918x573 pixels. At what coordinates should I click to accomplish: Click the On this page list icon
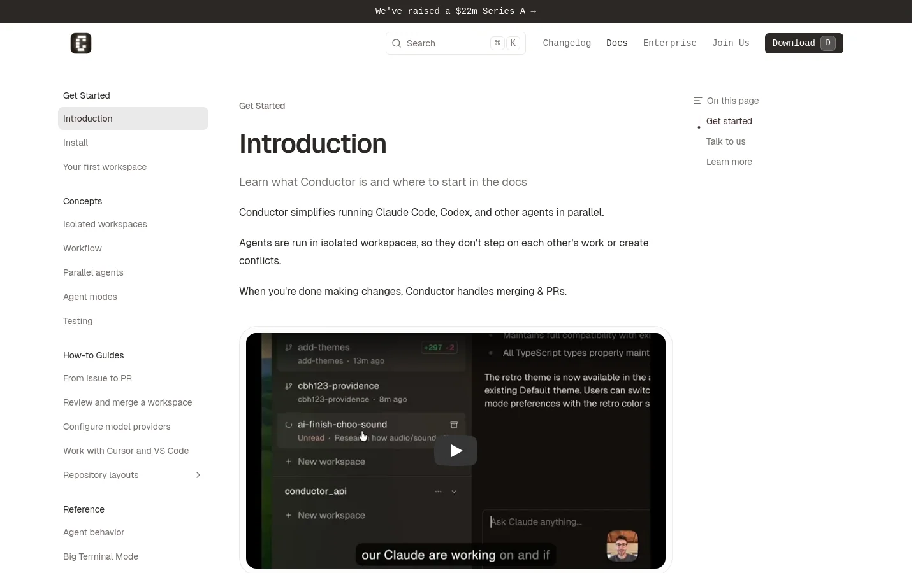tap(697, 101)
